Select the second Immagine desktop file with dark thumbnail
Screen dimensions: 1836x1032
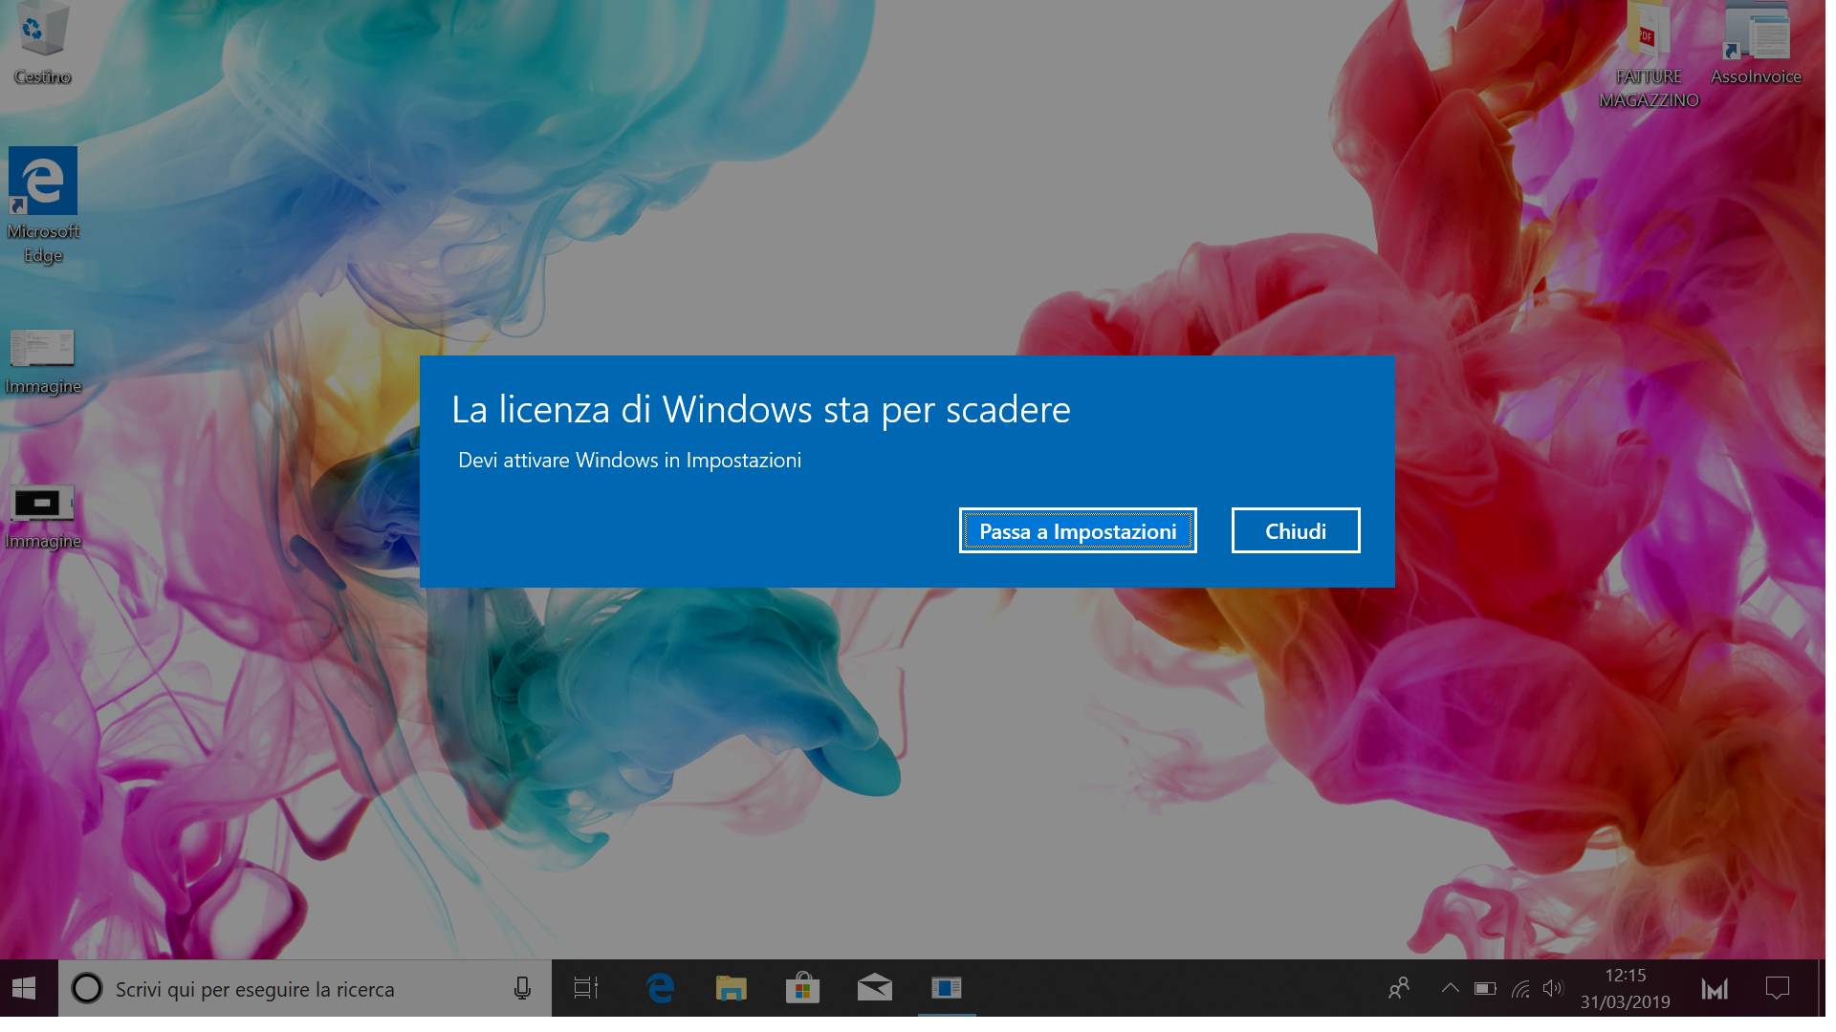42,517
